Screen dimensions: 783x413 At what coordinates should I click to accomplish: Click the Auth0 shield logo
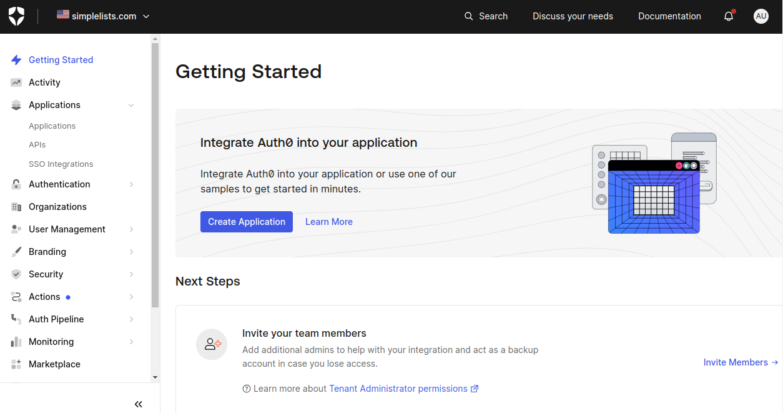16,16
